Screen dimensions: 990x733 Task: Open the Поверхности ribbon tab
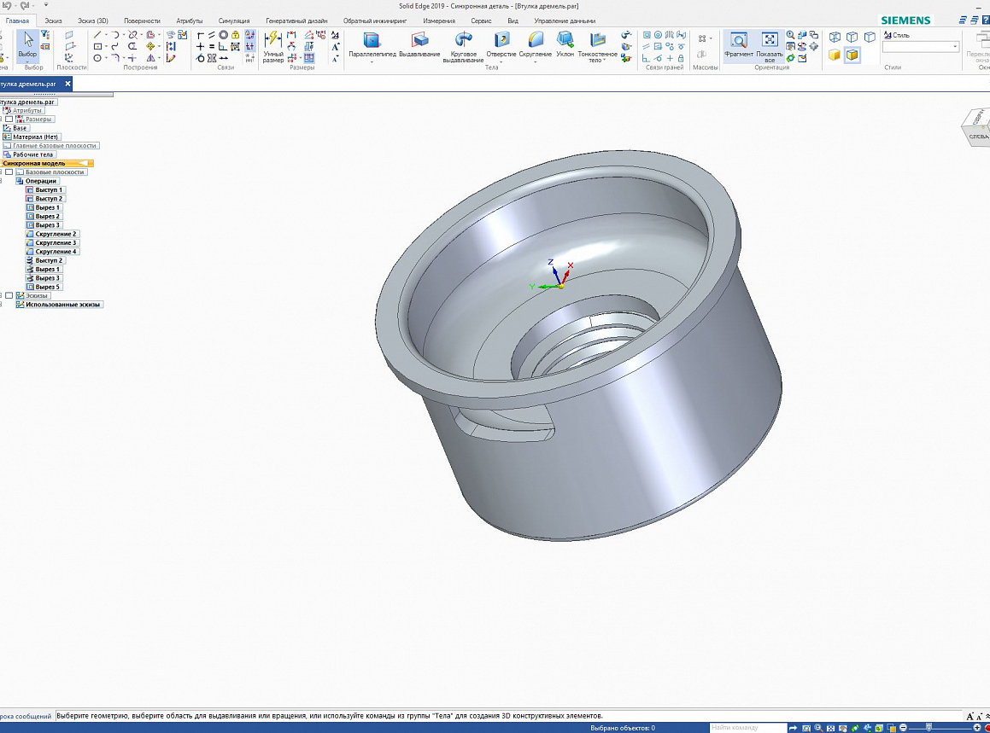[x=142, y=20]
